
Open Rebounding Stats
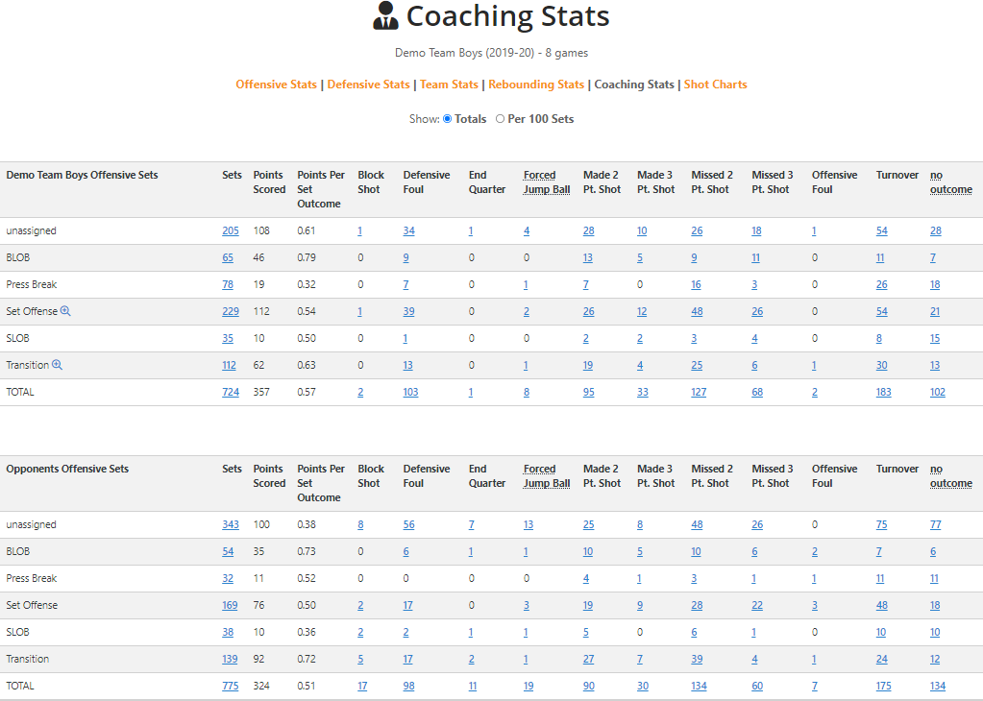coord(536,85)
